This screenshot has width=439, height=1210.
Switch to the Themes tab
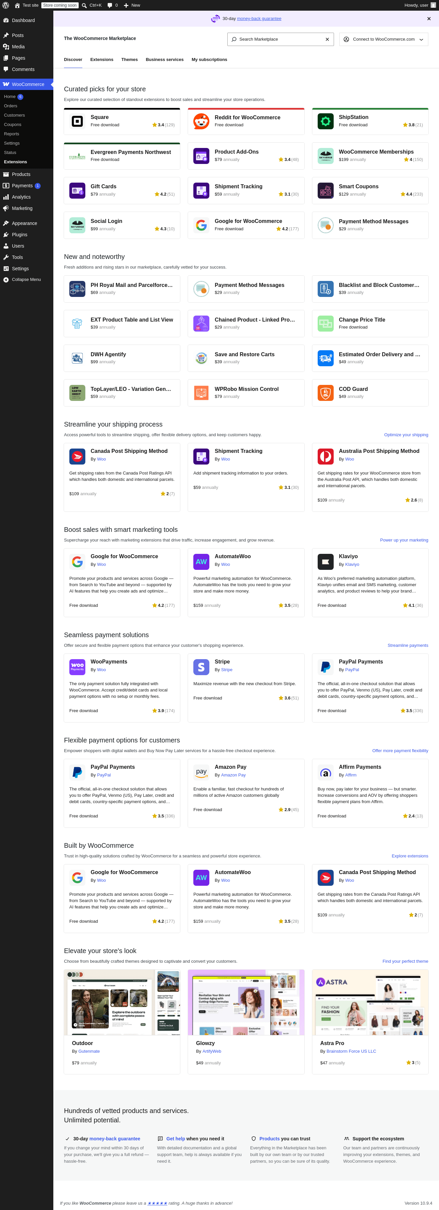tap(129, 60)
